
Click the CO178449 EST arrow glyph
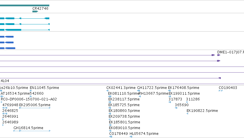111,137
